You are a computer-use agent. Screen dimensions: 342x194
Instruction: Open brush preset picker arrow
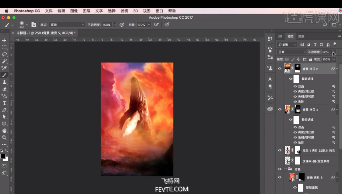27,25
